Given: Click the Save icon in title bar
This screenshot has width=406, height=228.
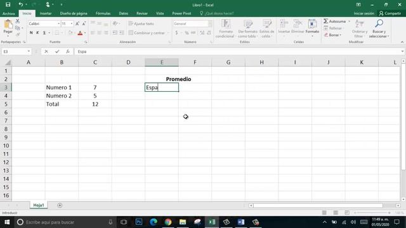Looking at the screenshot, I should click(8, 4).
